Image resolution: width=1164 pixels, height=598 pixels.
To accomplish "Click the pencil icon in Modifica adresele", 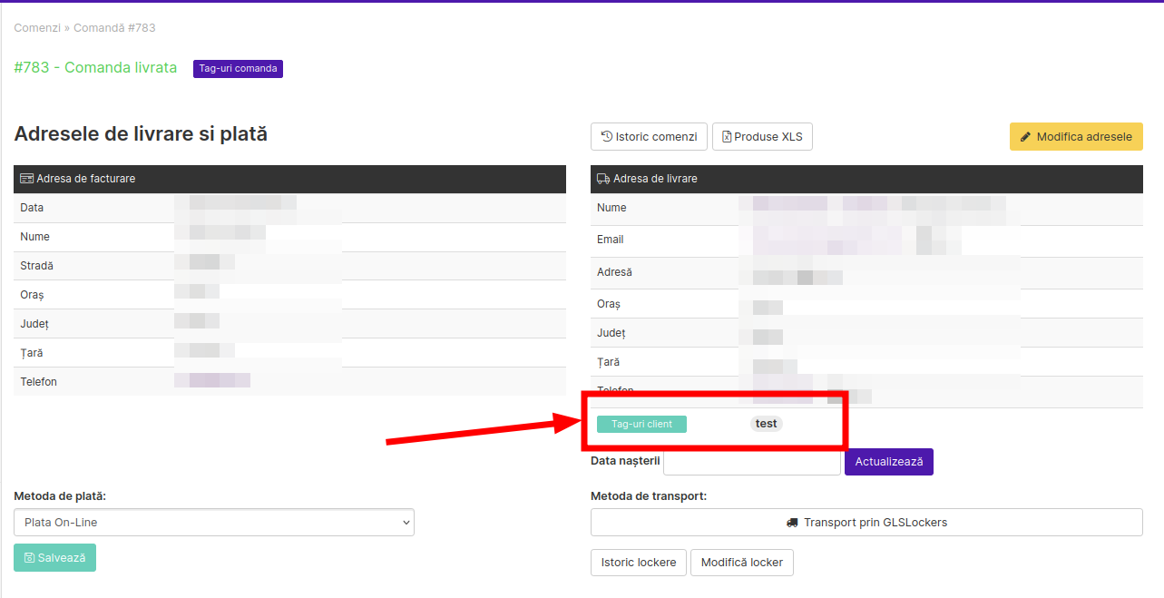I will (x=1026, y=137).
